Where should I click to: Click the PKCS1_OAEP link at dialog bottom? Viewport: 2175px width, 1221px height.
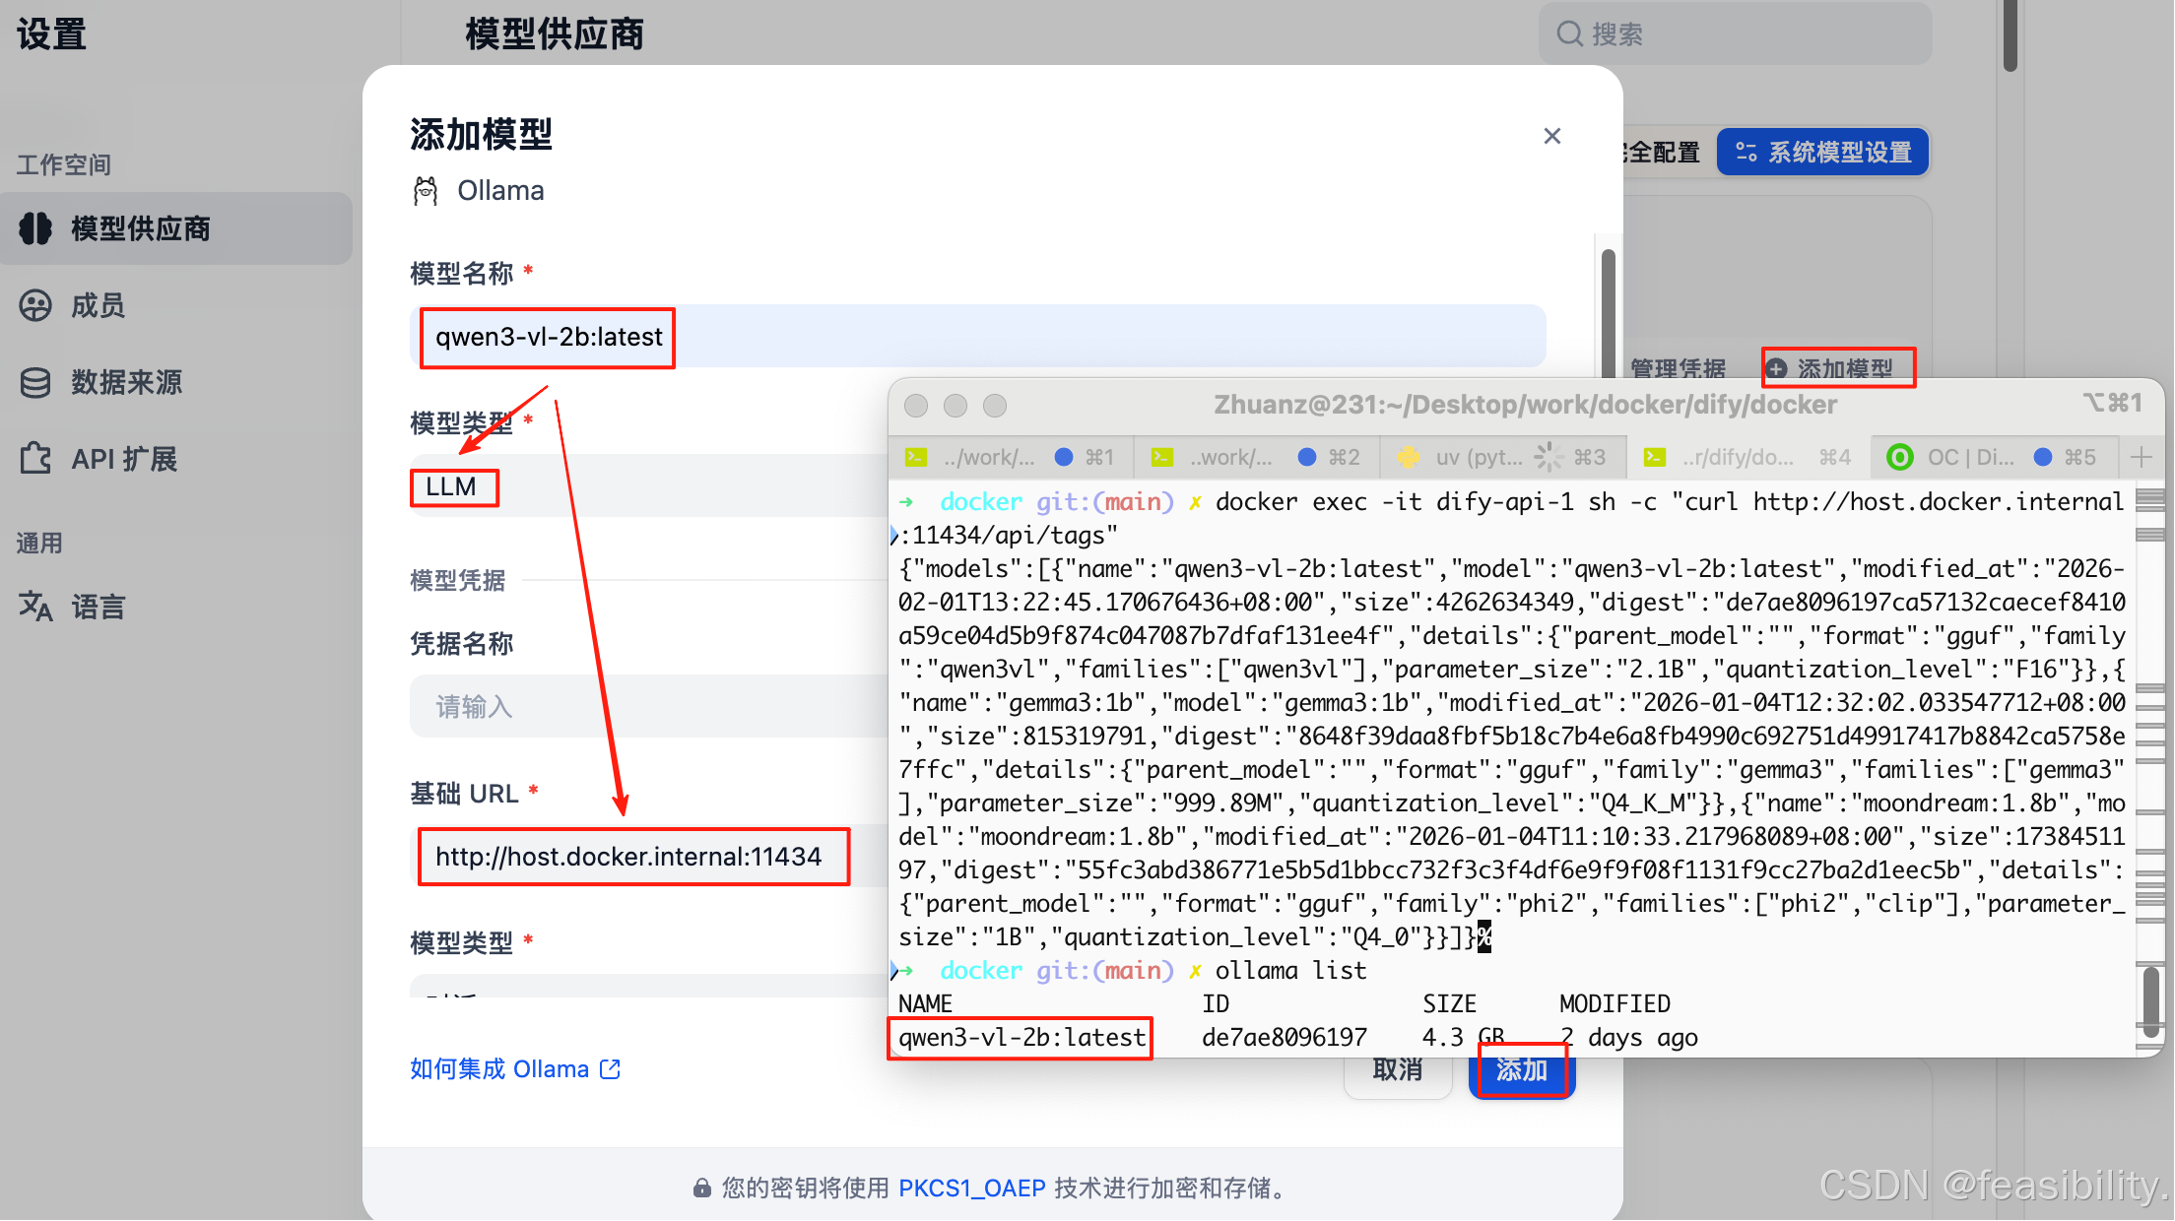pyautogui.click(x=971, y=1189)
